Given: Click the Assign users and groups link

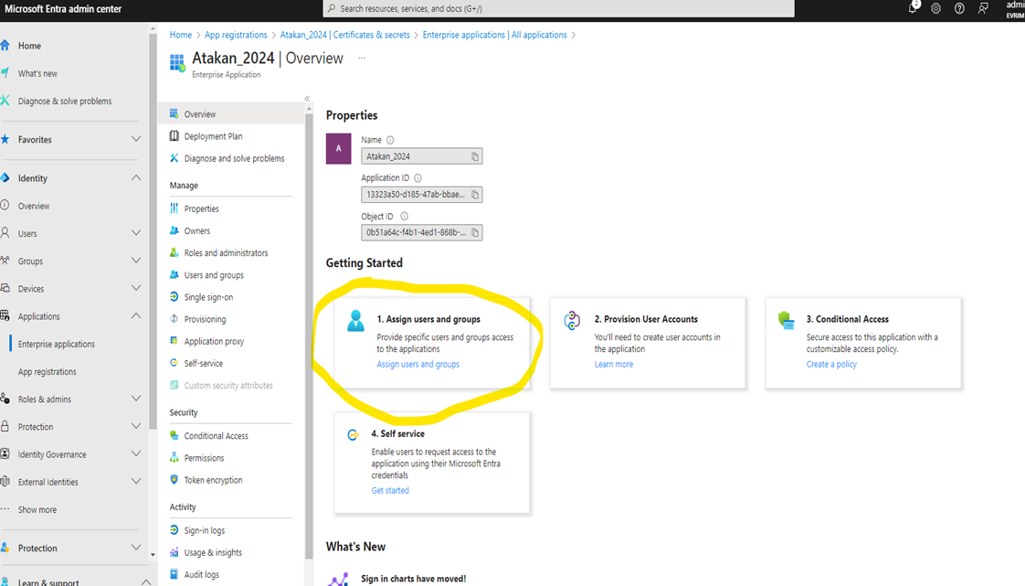Looking at the screenshot, I should (x=417, y=364).
